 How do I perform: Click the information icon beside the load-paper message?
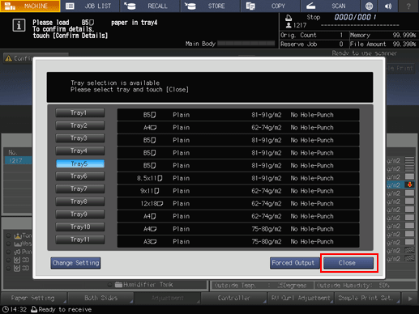[19, 26]
